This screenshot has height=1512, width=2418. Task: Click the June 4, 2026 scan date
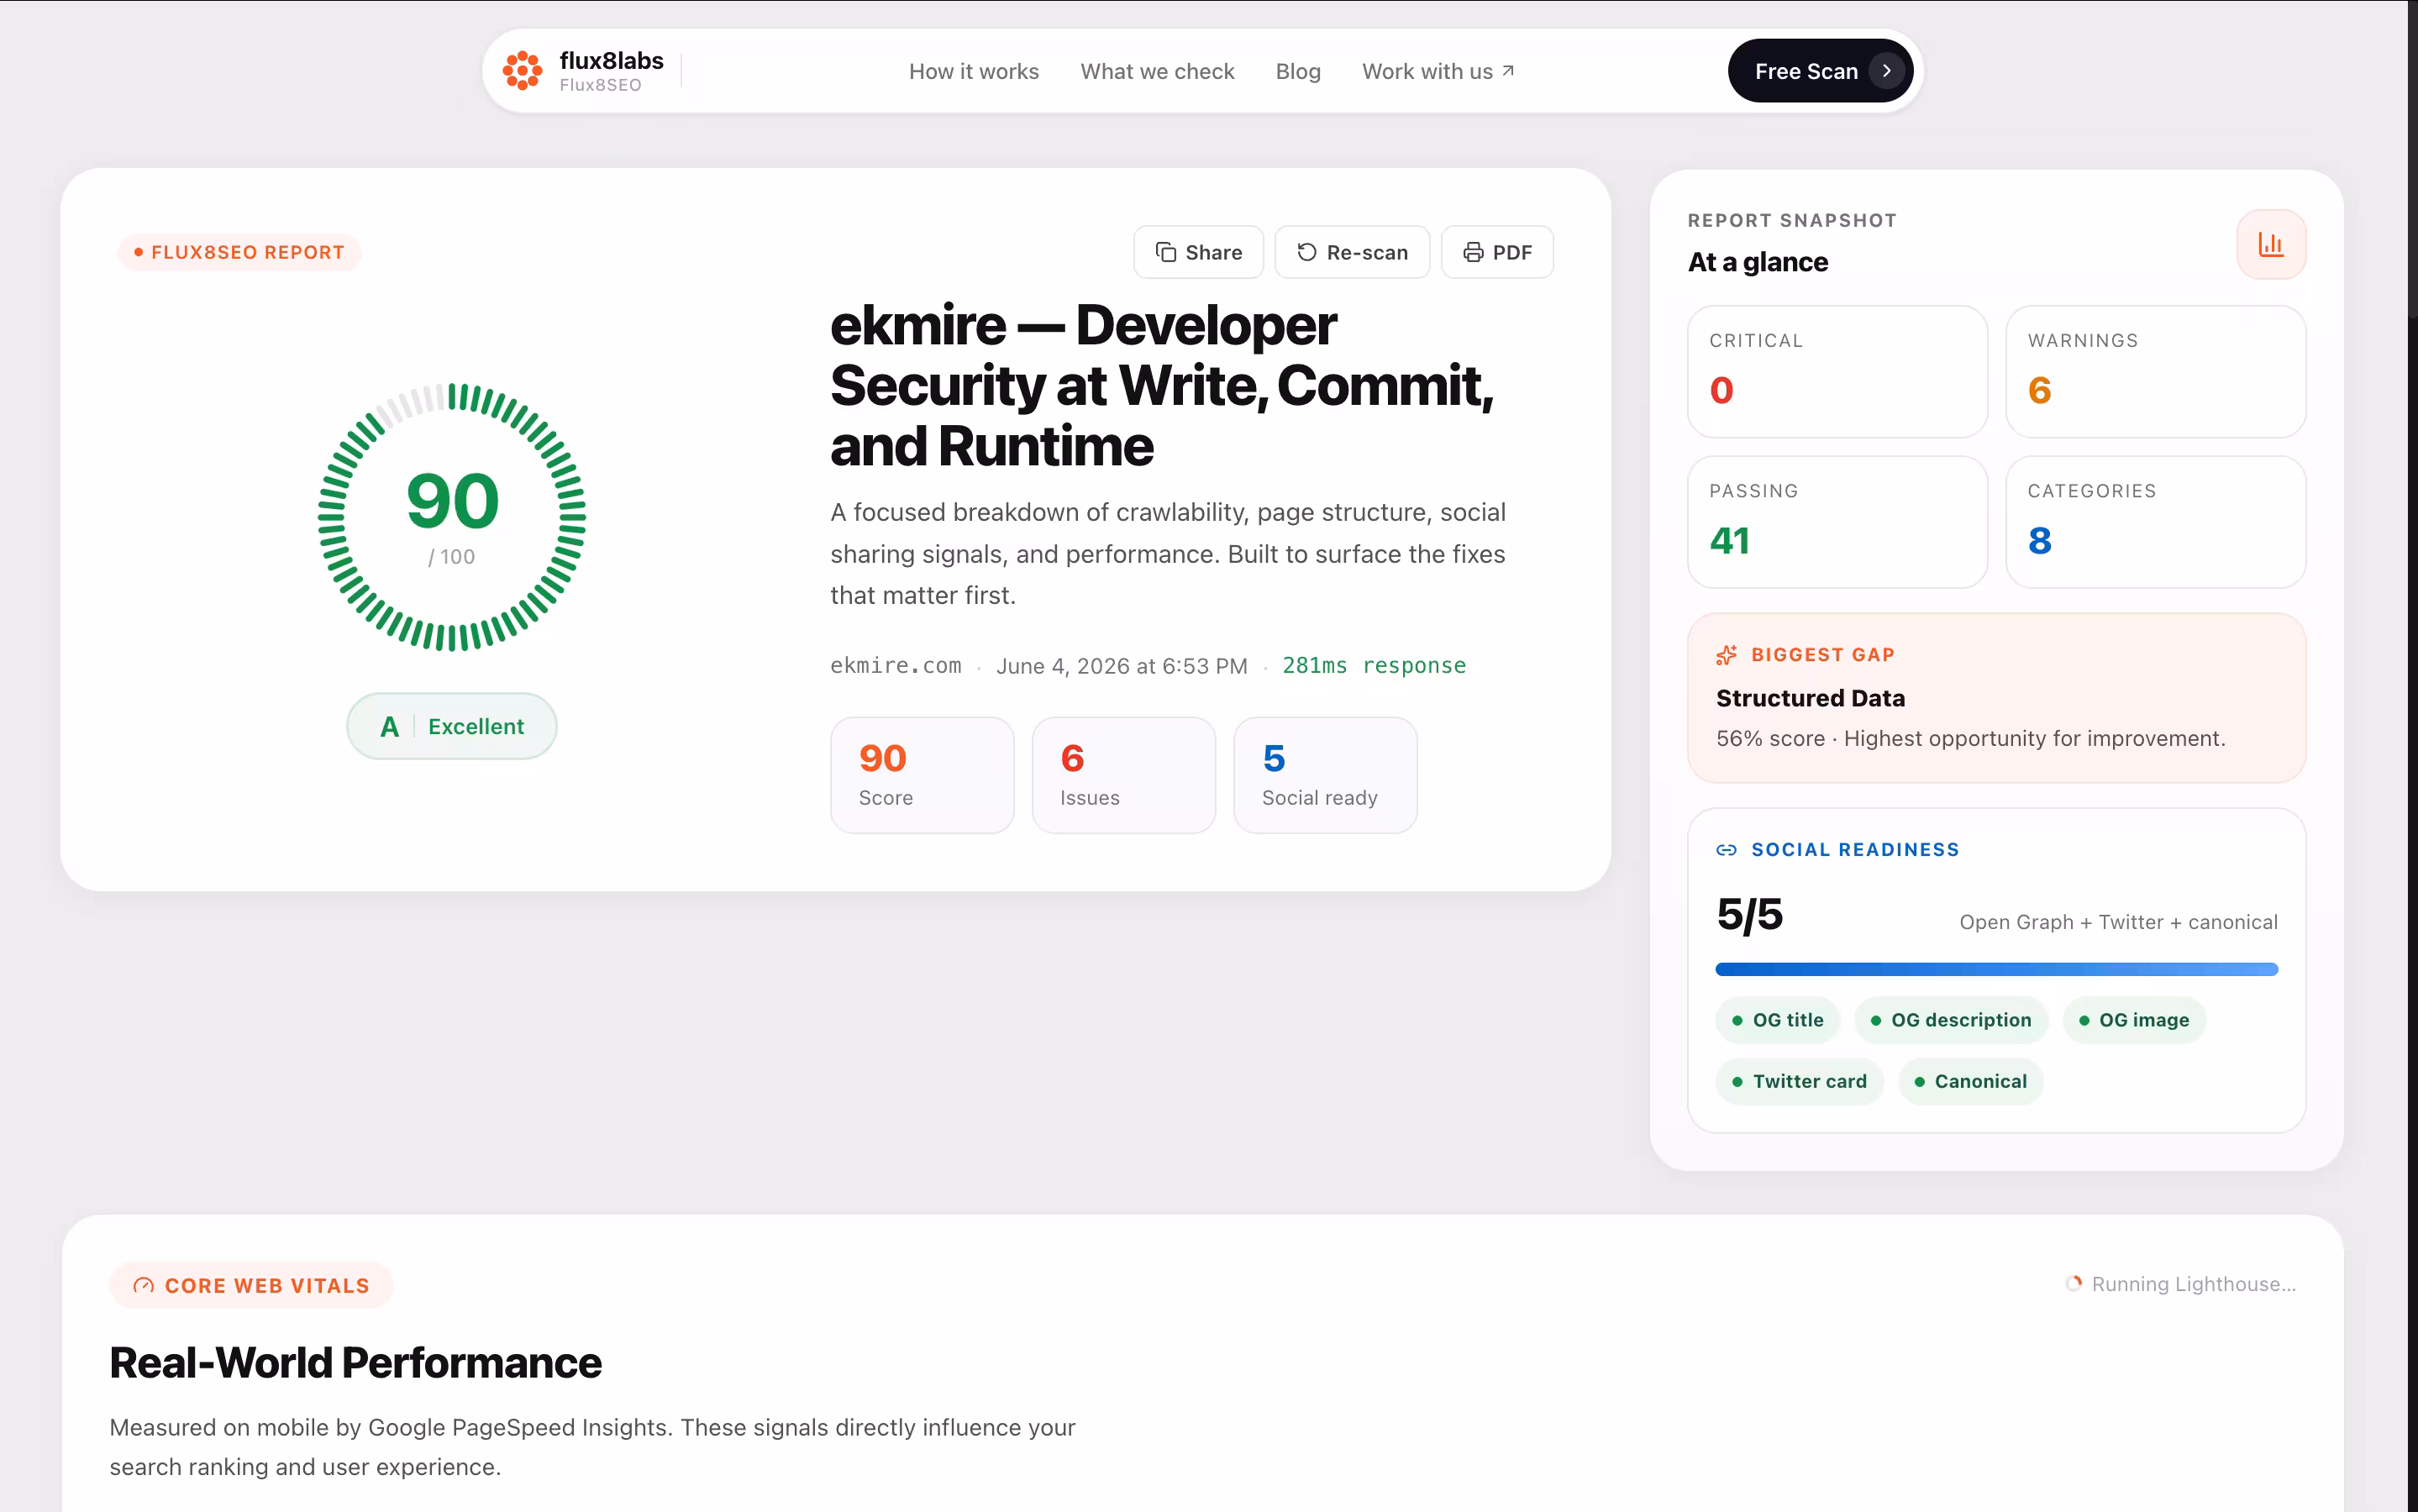coord(1121,666)
